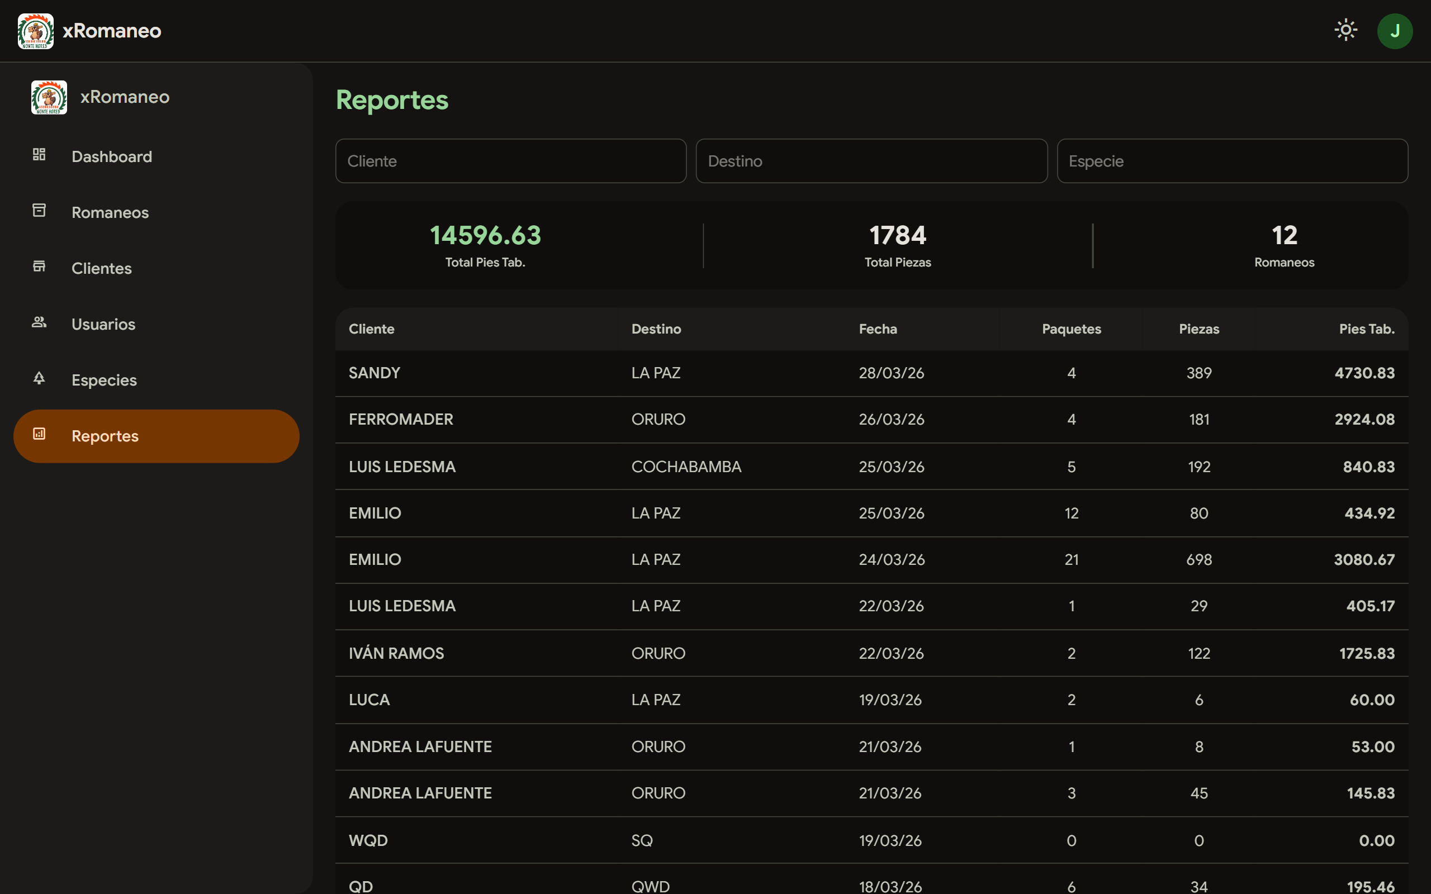The height and width of the screenshot is (894, 1431).
Task: Click the Usuarios people icon
Action: 39,322
